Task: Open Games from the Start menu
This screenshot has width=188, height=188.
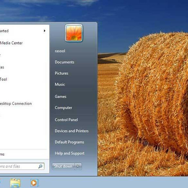Action: 60,96
